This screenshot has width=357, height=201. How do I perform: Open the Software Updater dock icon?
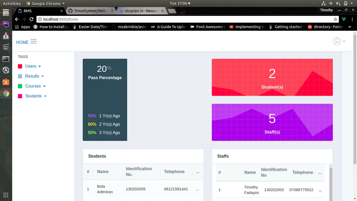(6, 70)
